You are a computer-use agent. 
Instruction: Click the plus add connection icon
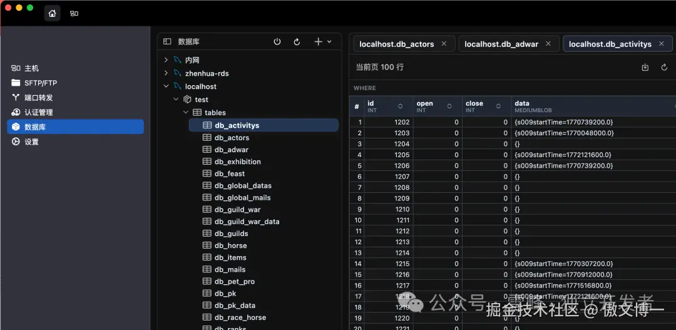(x=318, y=41)
